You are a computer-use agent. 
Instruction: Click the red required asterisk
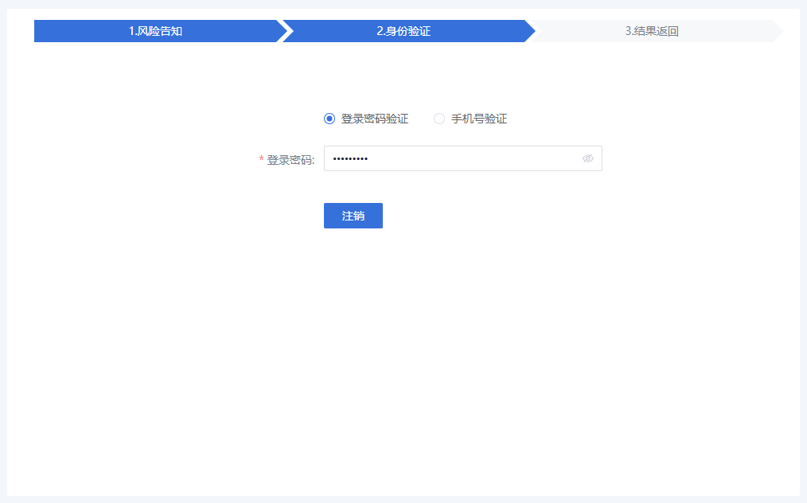coord(261,159)
